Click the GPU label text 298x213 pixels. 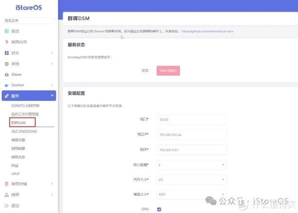tap(145, 209)
